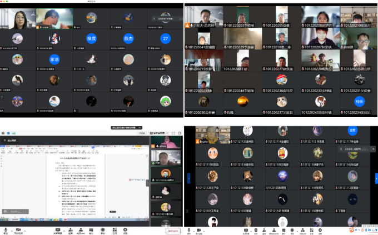Select participant tile with "禄庚" avatar
The width and height of the screenshot is (378, 235).
point(92,38)
